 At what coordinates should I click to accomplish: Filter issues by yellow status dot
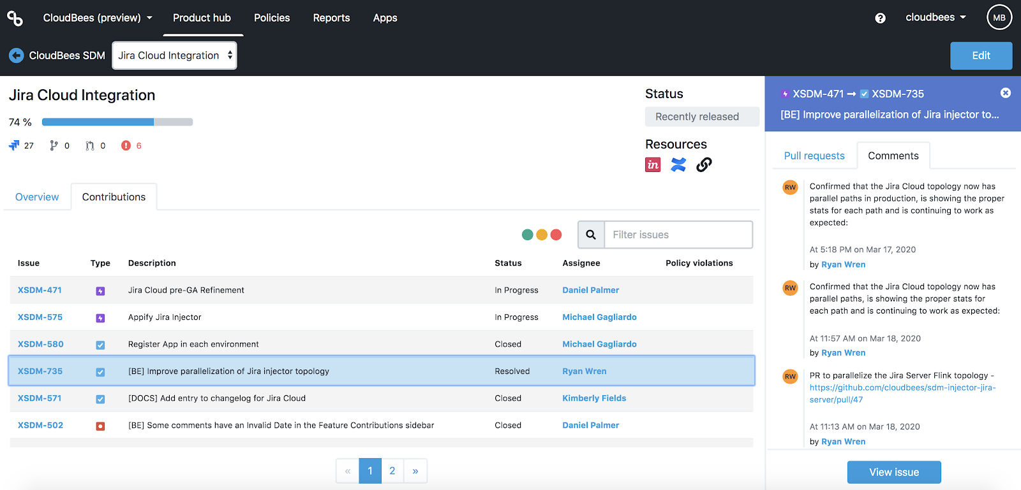tap(542, 234)
